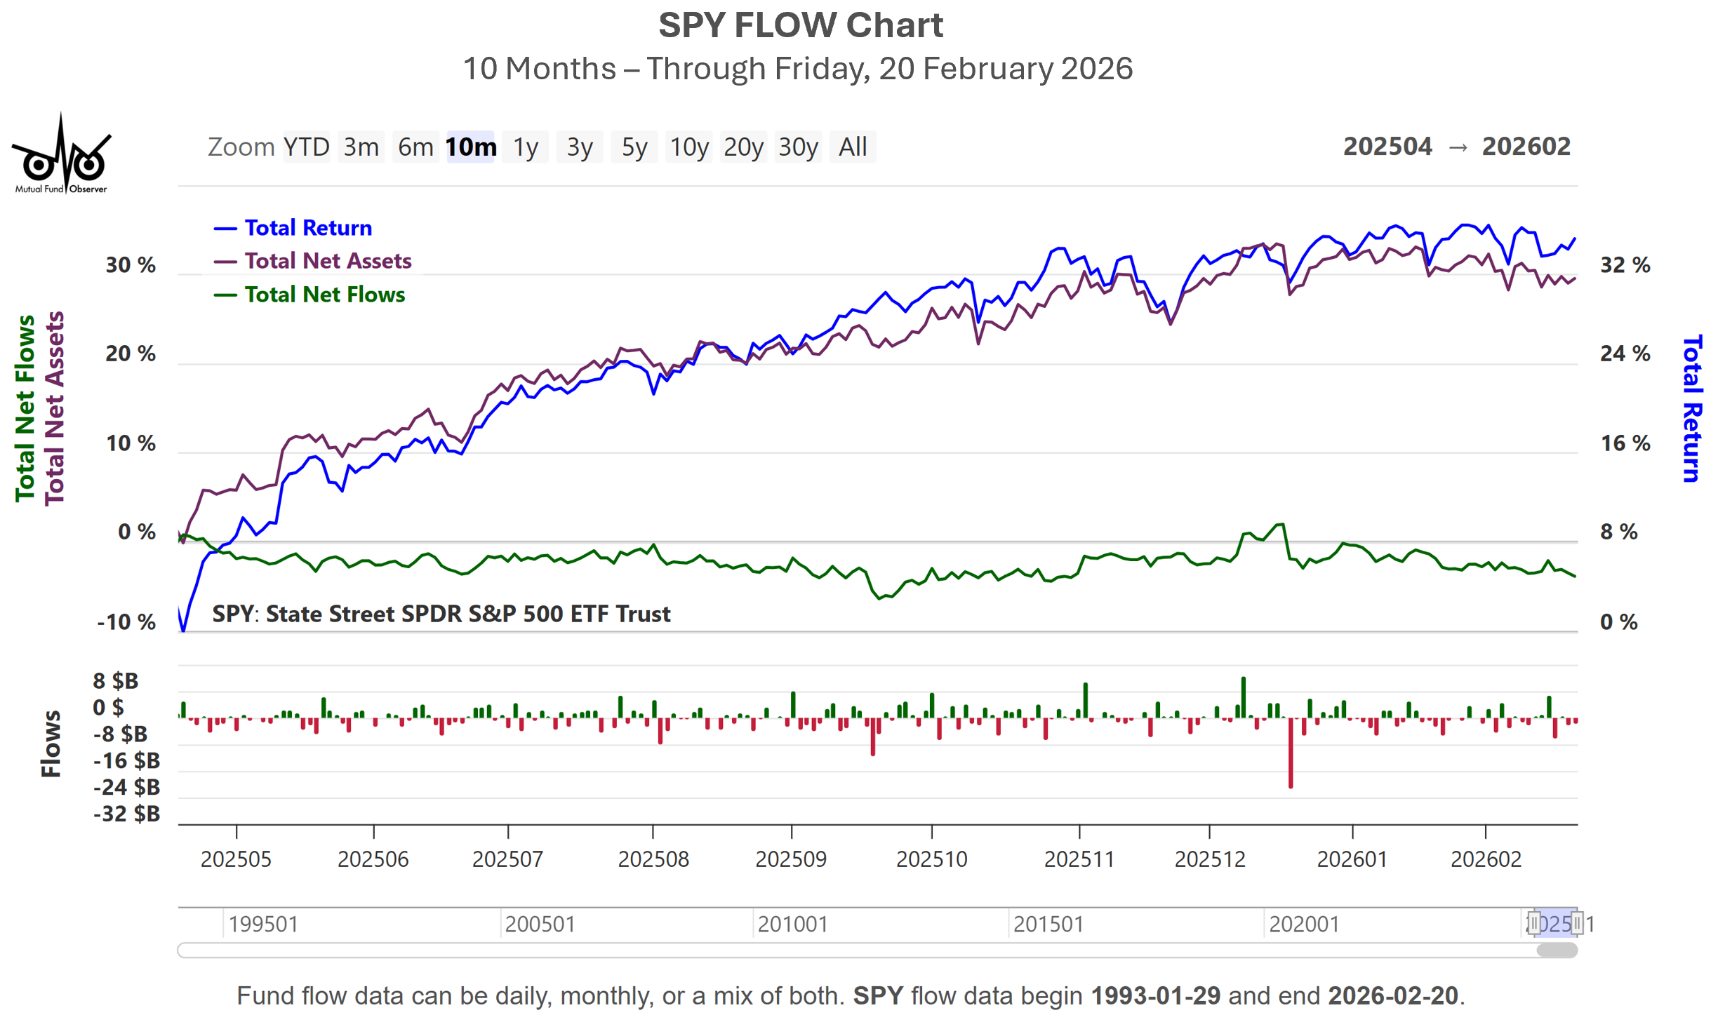This screenshot has width=1718, height=1022.
Task: Click the right navigator range handle
Action: coord(1576,922)
